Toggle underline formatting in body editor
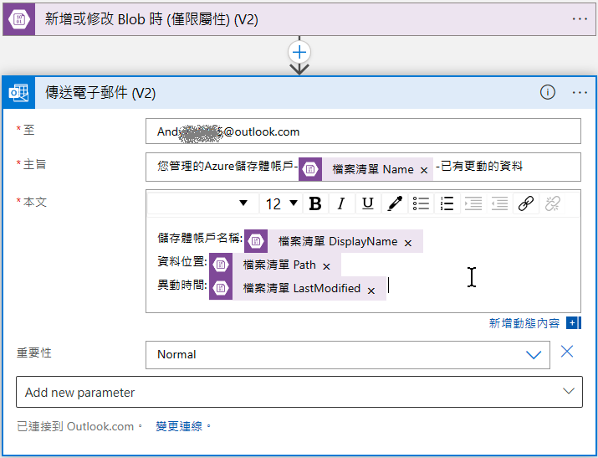The height and width of the screenshot is (458, 598). (367, 203)
